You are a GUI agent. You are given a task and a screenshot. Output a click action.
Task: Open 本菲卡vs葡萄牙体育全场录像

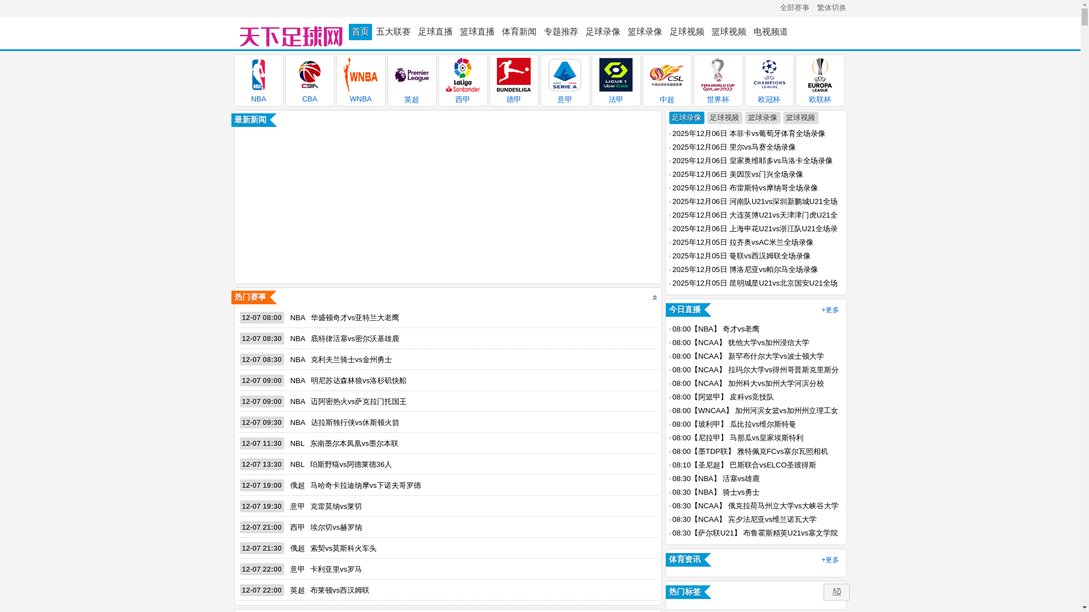coord(749,134)
